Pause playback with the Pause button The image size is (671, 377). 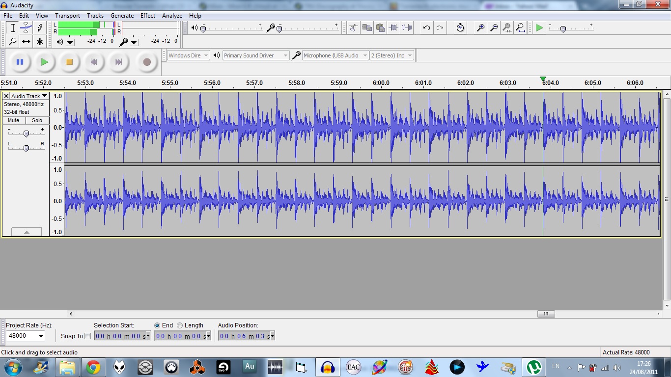click(20, 62)
